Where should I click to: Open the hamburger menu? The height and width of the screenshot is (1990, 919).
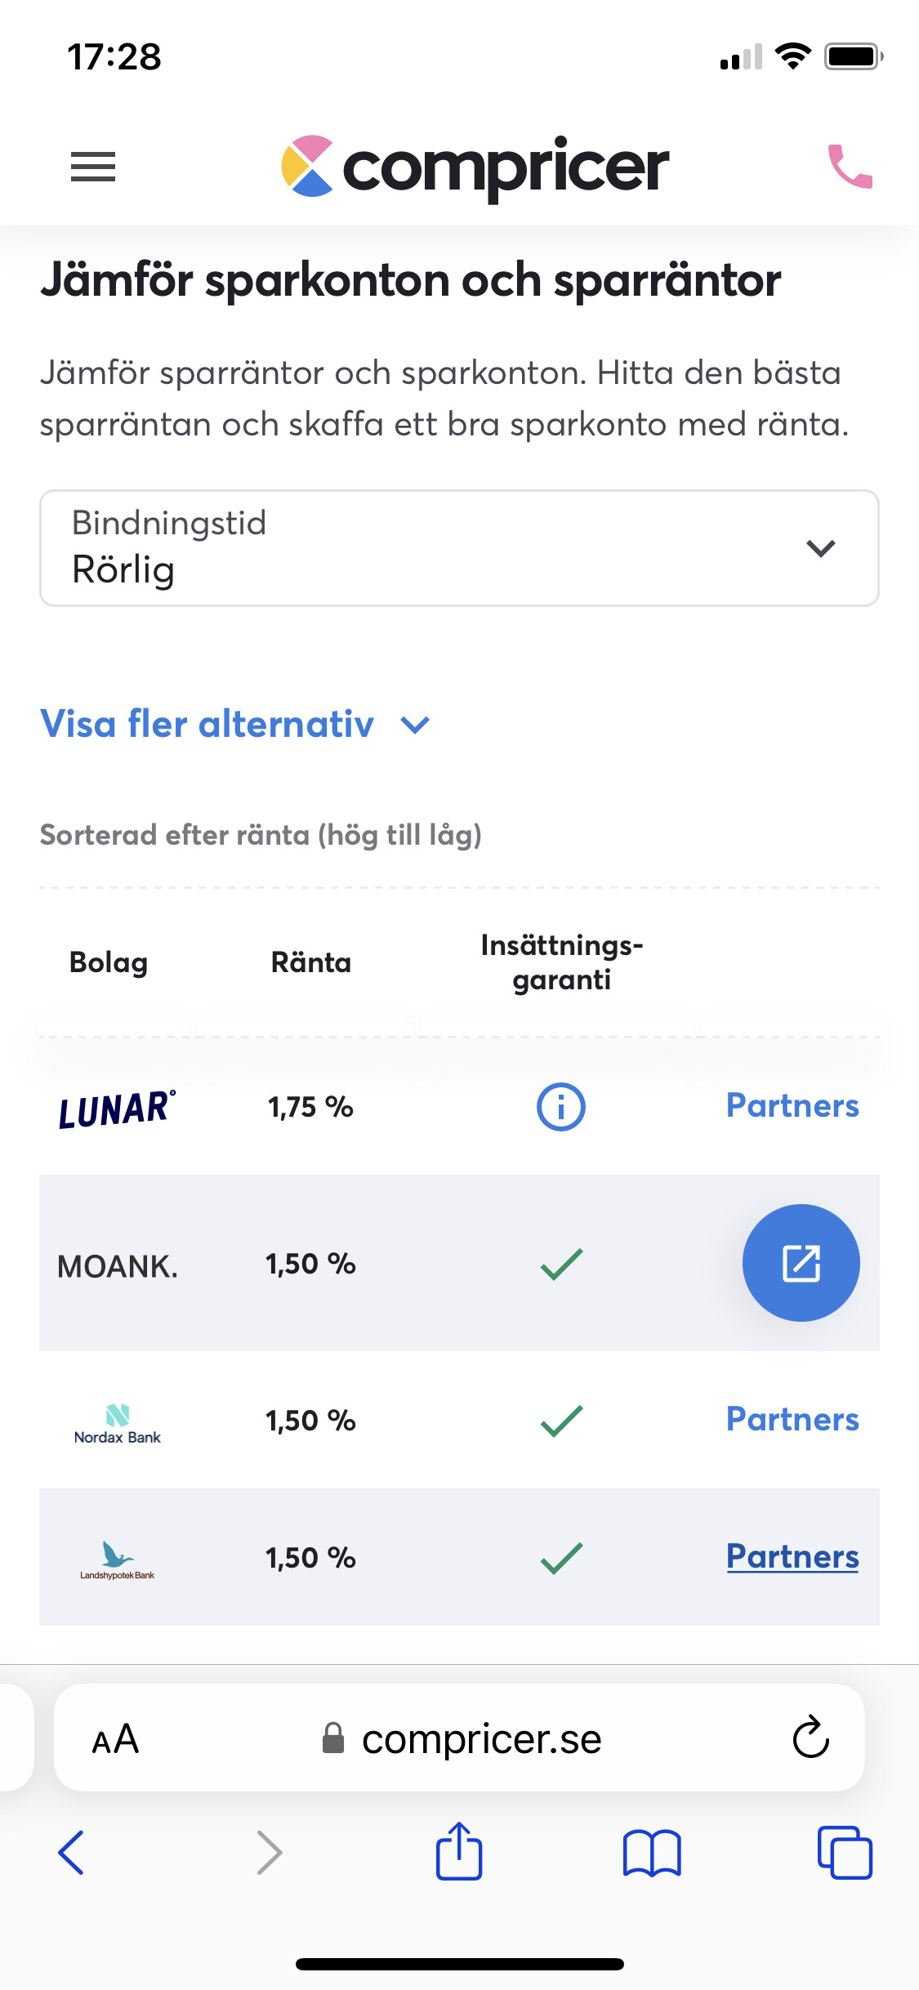(93, 167)
